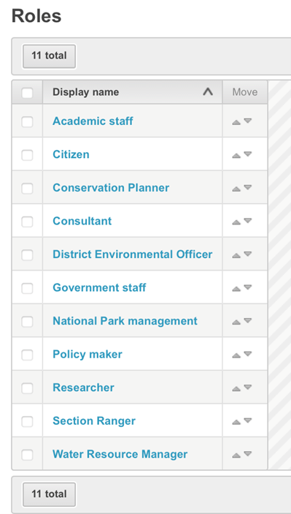
Task: Move Academic staff role down
Action: click(x=248, y=121)
